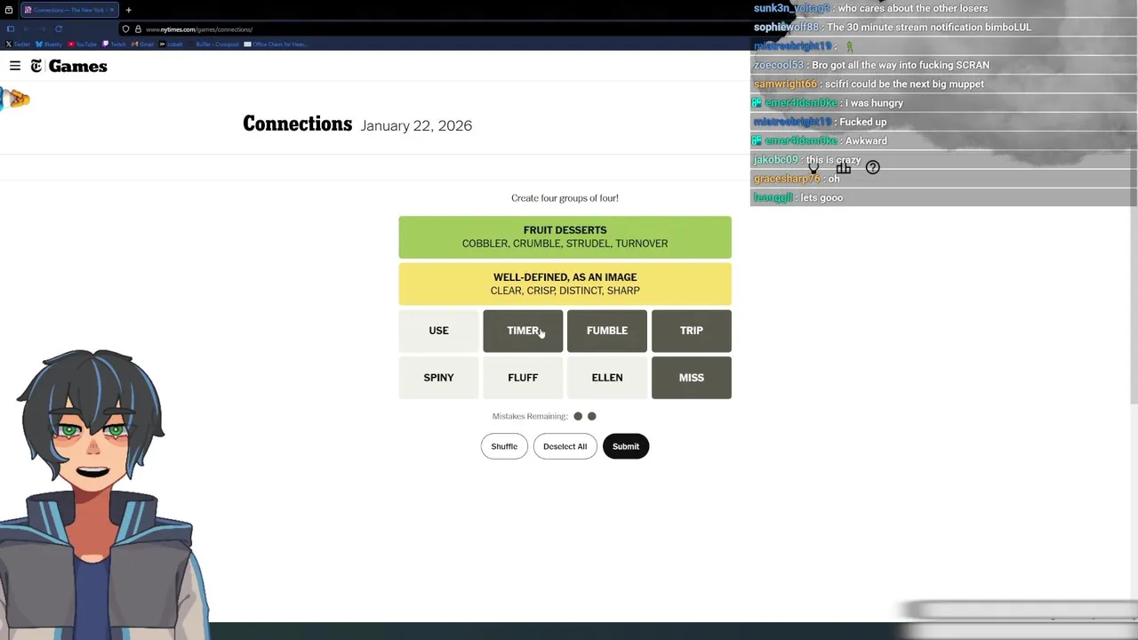This screenshot has height=640, width=1138.
Task: Click the browser reload button
Action: tap(59, 28)
